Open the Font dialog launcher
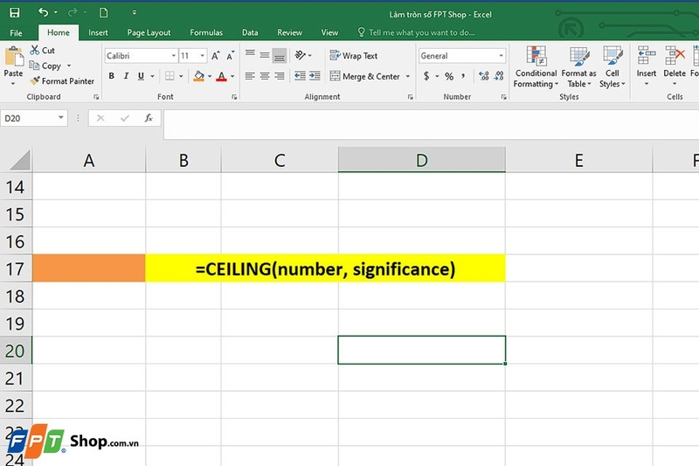The width and height of the screenshot is (699, 466). (x=234, y=97)
